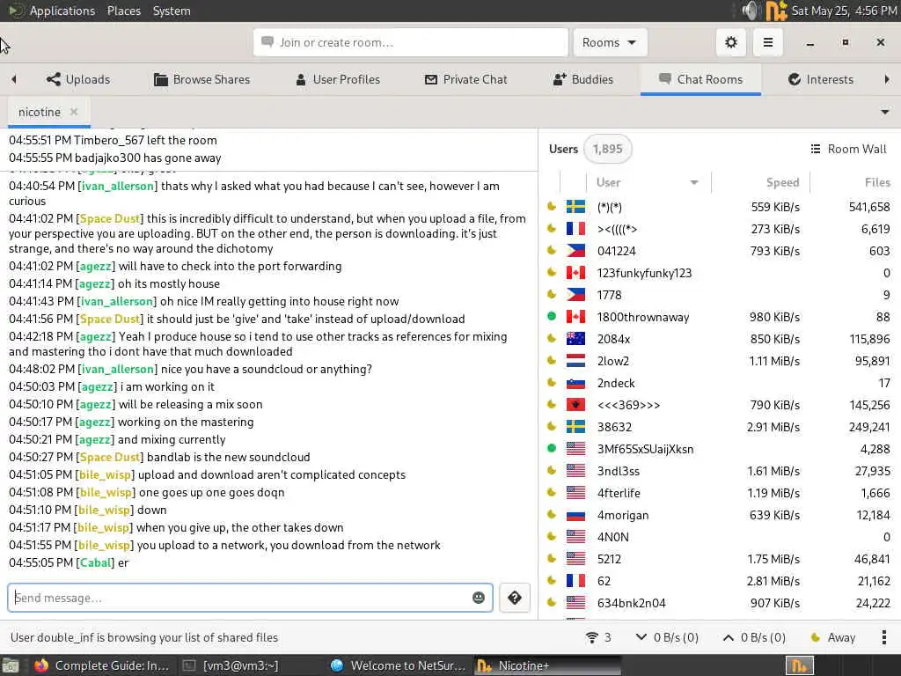This screenshot has width=901, height=676.
Task: Open the Places menu
Action: 123,11
